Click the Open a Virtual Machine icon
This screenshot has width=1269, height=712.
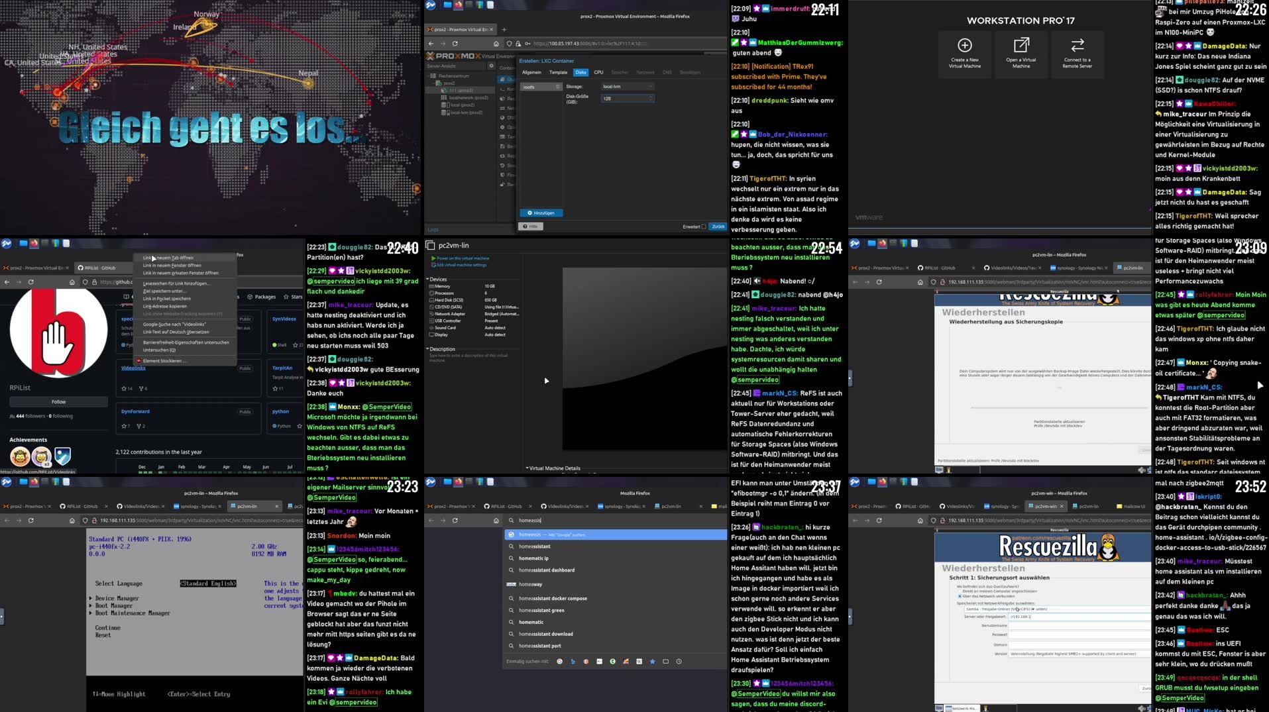click(x=1021, y=45)
